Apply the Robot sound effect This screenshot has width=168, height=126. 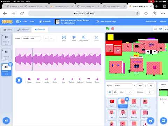[97, 80]
